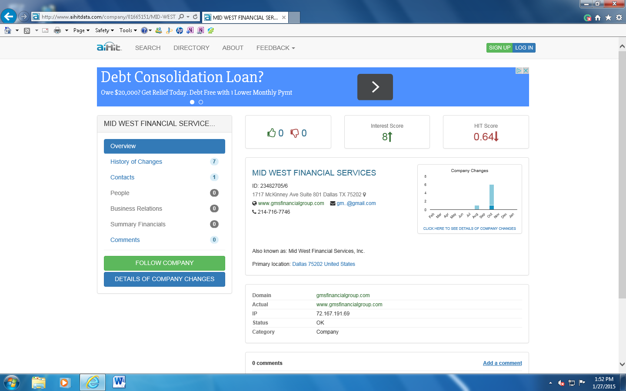Open the Tools menu

point(128,30)
